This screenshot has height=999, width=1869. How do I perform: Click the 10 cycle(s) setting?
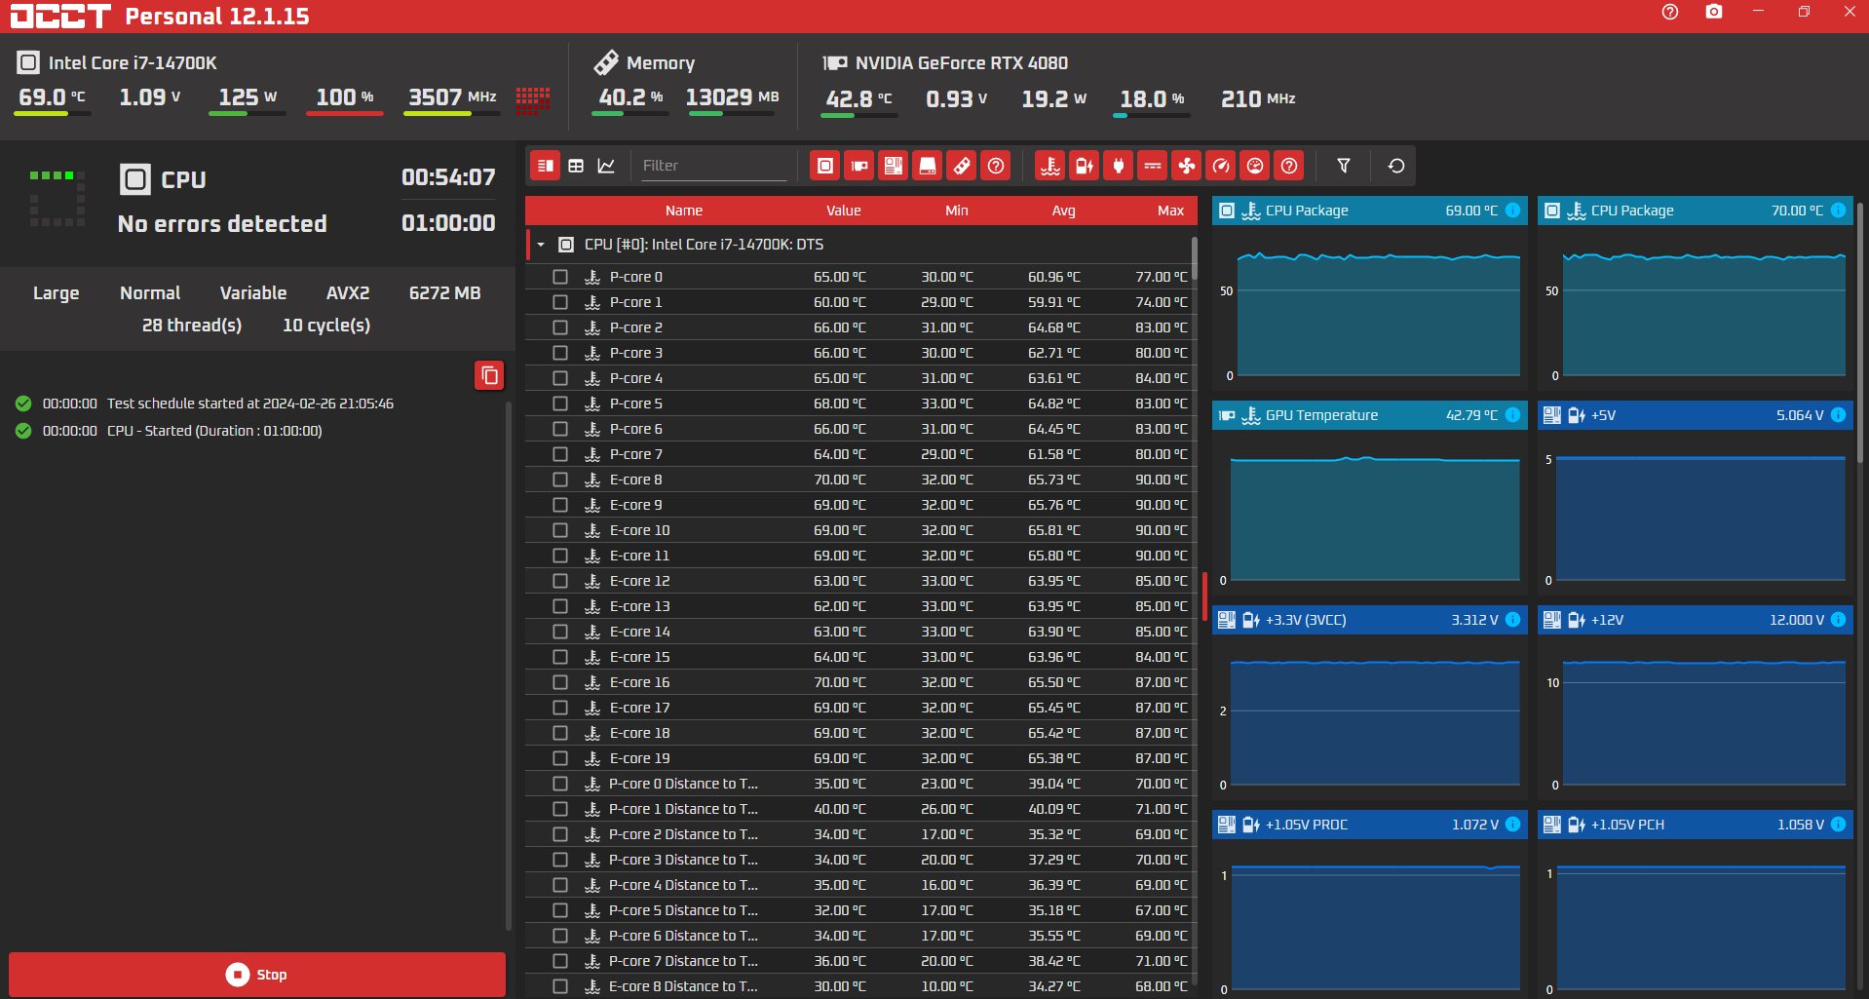326,326
